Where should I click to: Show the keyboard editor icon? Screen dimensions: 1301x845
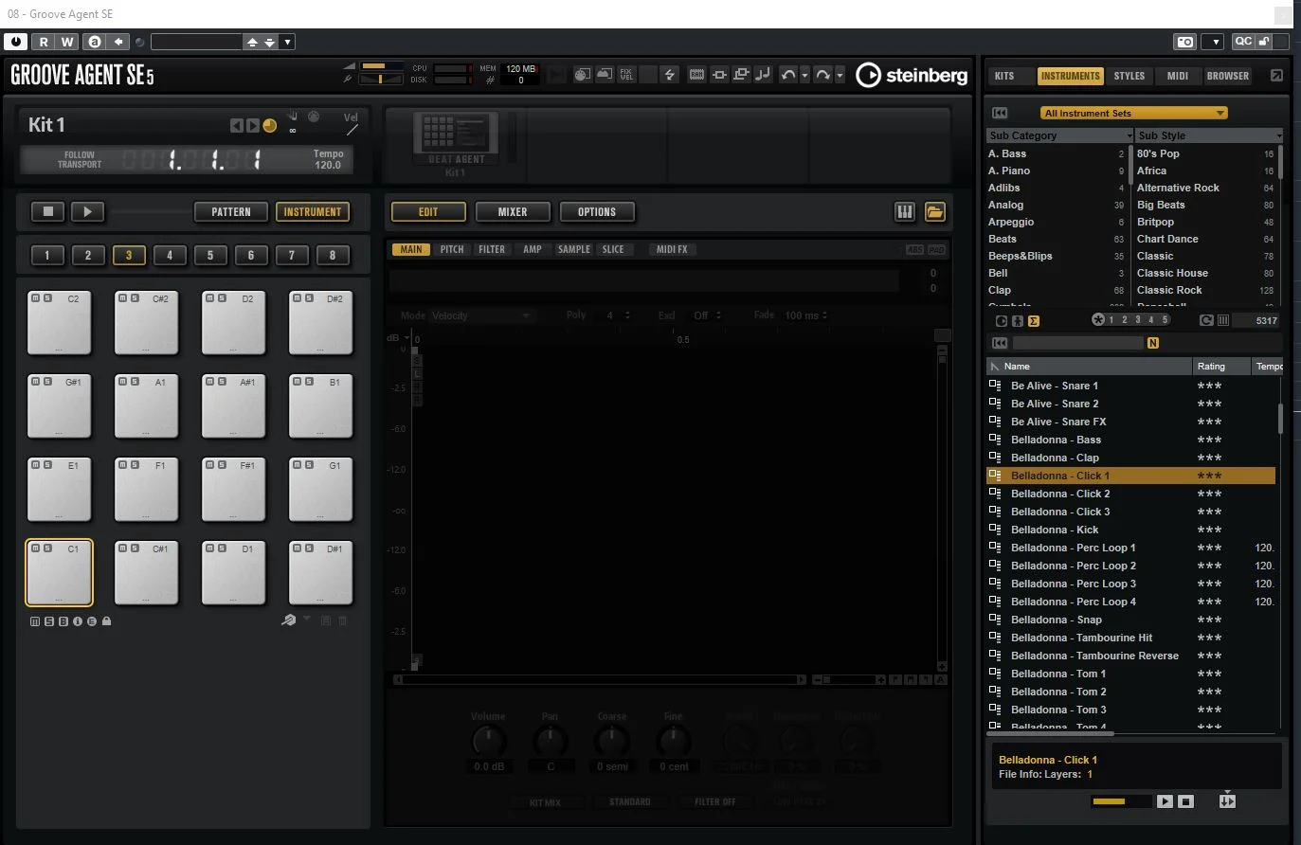(x=905, y=212)
